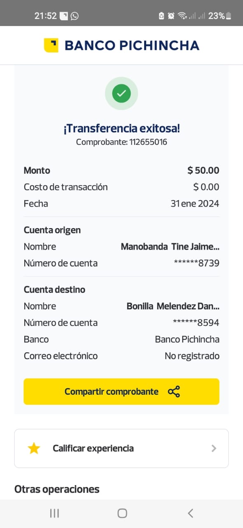This screenshot has height=528, width=243.
Task: Tap the Banco Pichincha yellow logo icon
Action: [51, 45]
